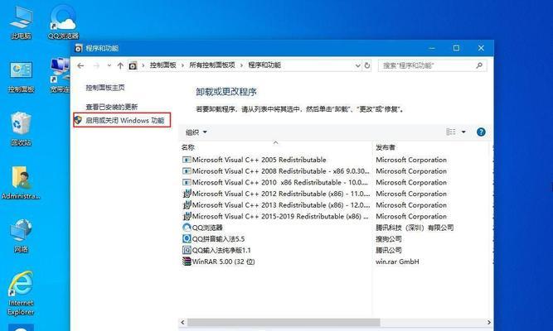
Task: Click the back navigation arrow
Action: pos(80,65)
